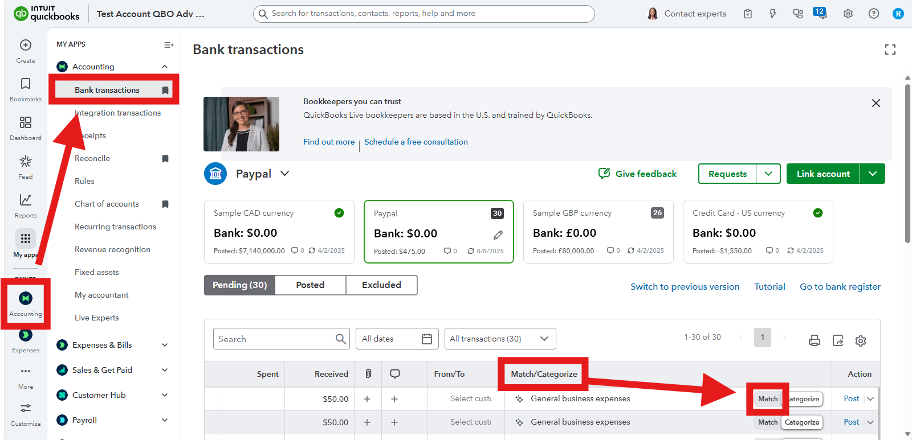
Task: Open Bookmarks in the left rail
Action: coord(26,90)
